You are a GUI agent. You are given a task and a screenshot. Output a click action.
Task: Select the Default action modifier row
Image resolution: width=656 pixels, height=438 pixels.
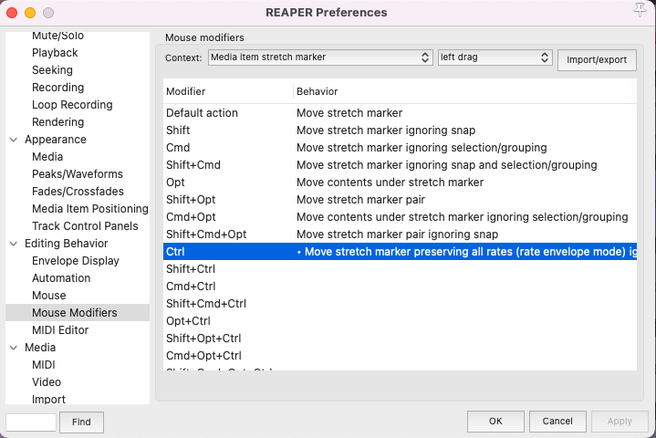coord(202,113)
